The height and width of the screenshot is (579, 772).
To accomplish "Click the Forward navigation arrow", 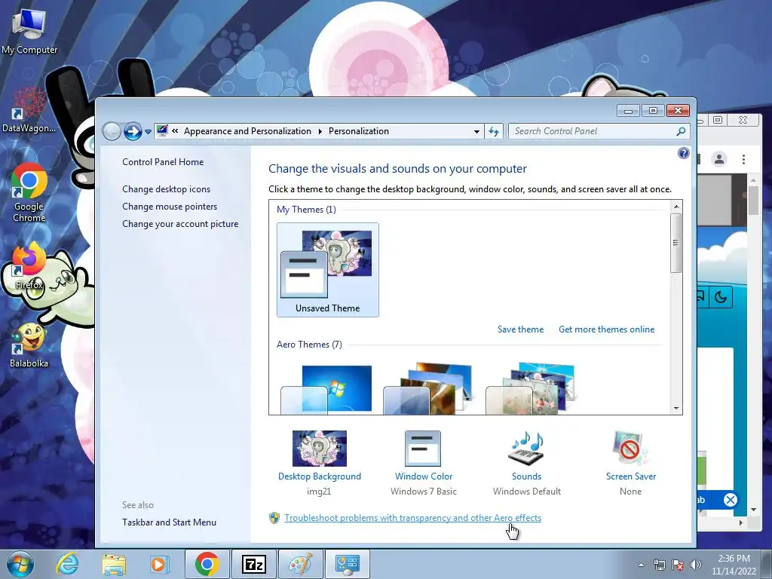I will pos(133,131).
